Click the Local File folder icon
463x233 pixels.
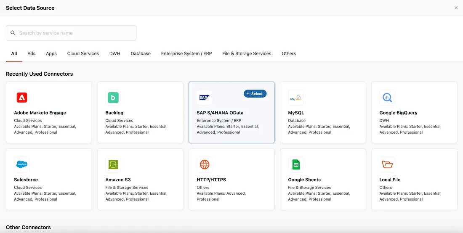387,164
